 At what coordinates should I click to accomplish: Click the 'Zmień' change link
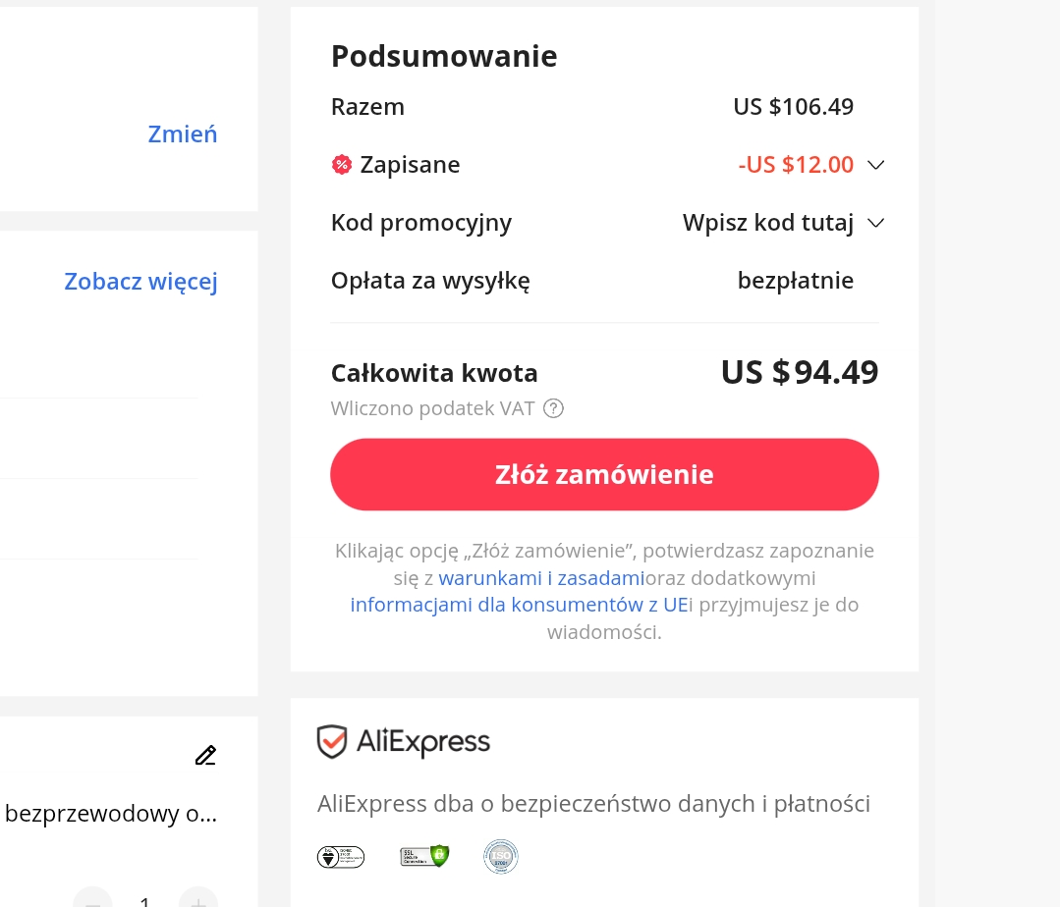point(183,133)
